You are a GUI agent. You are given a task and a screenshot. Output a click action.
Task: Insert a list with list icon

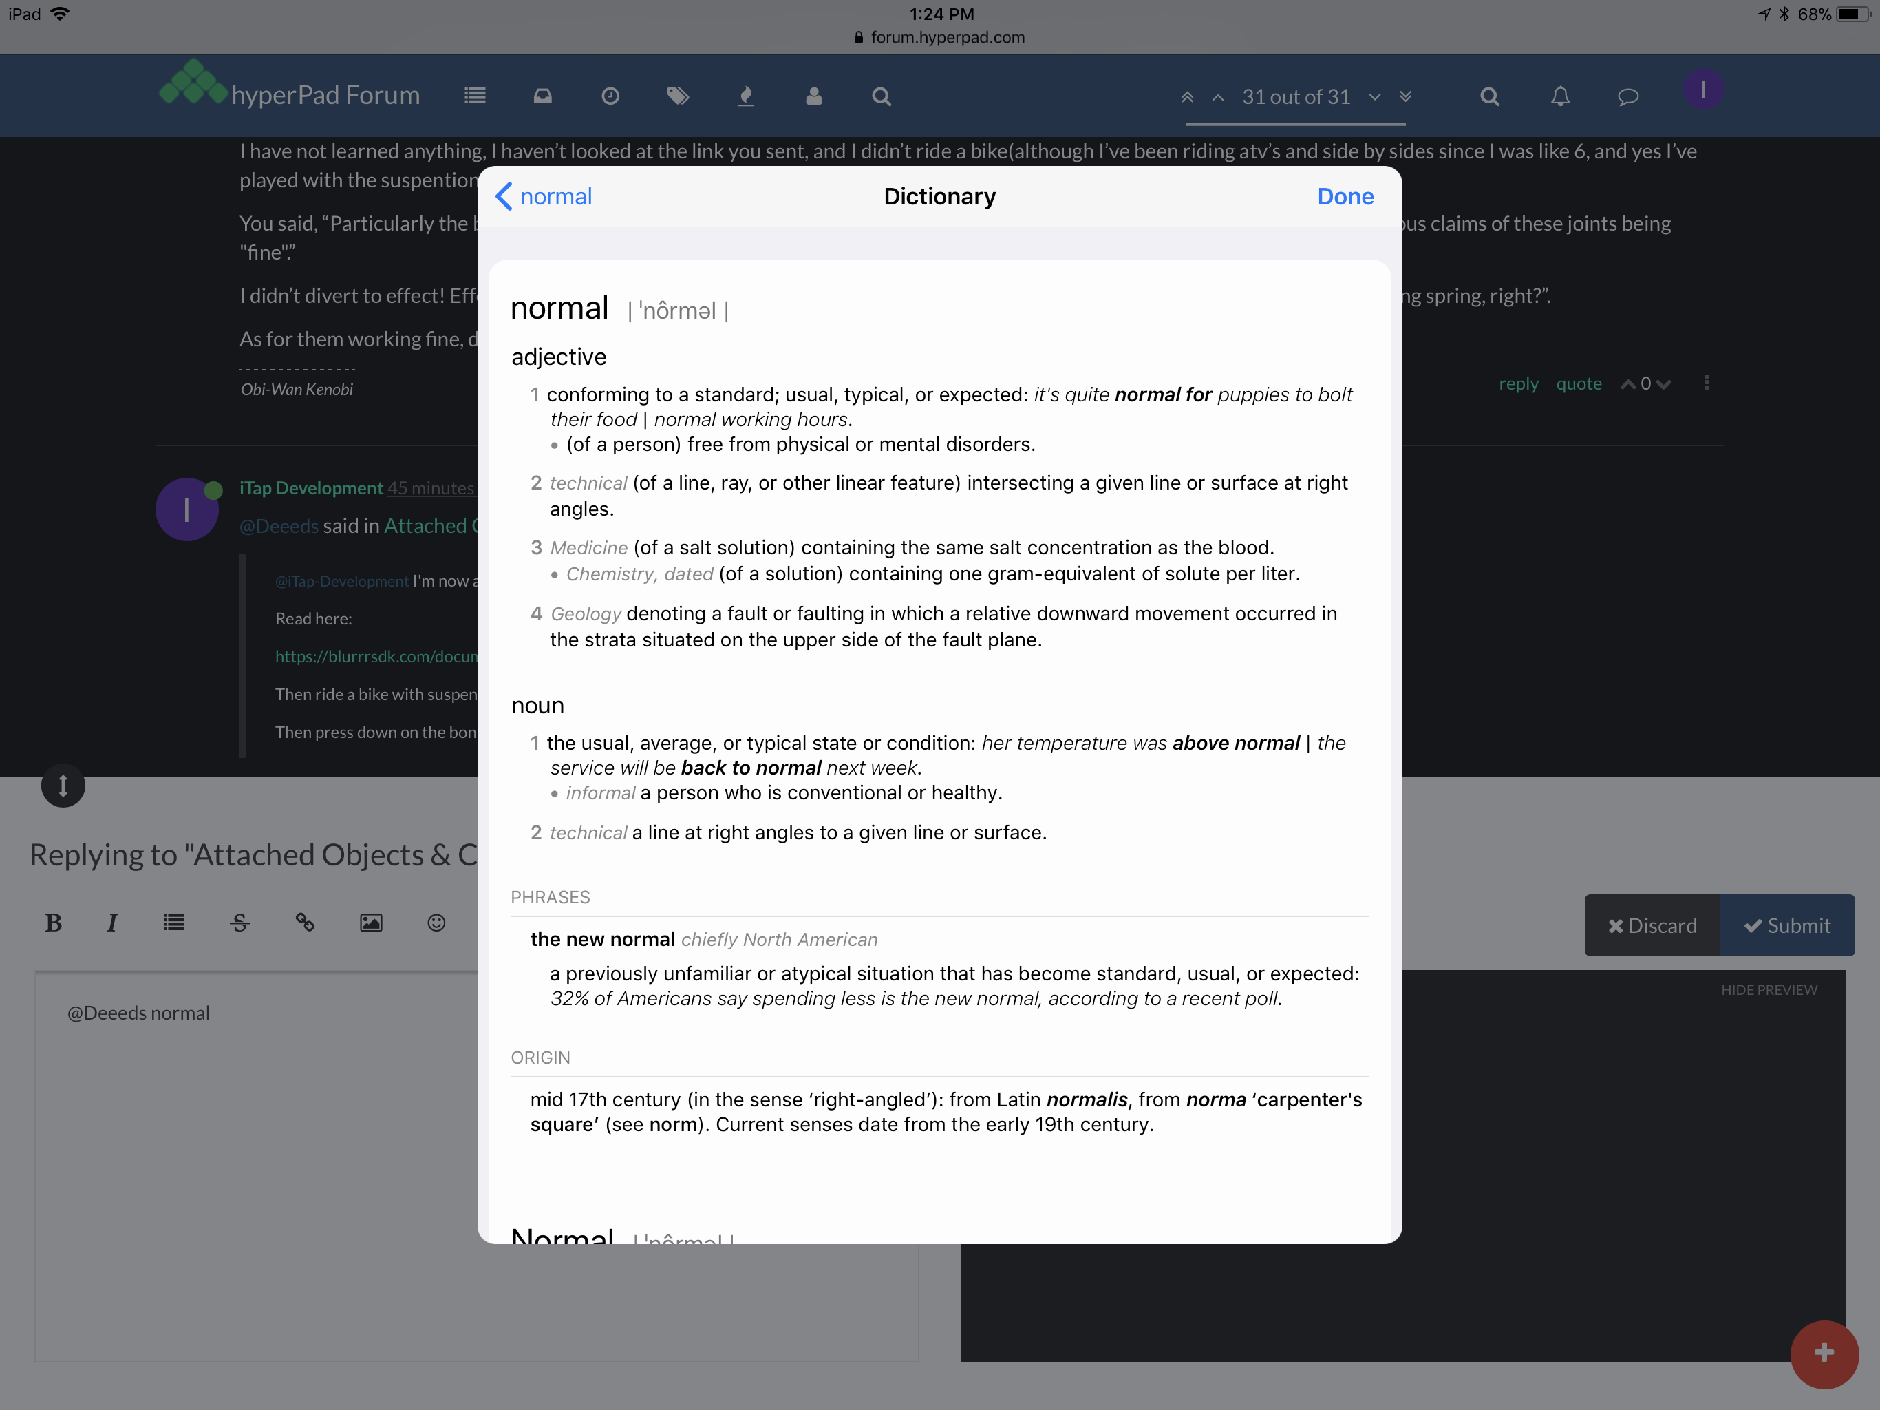point(174,923)
